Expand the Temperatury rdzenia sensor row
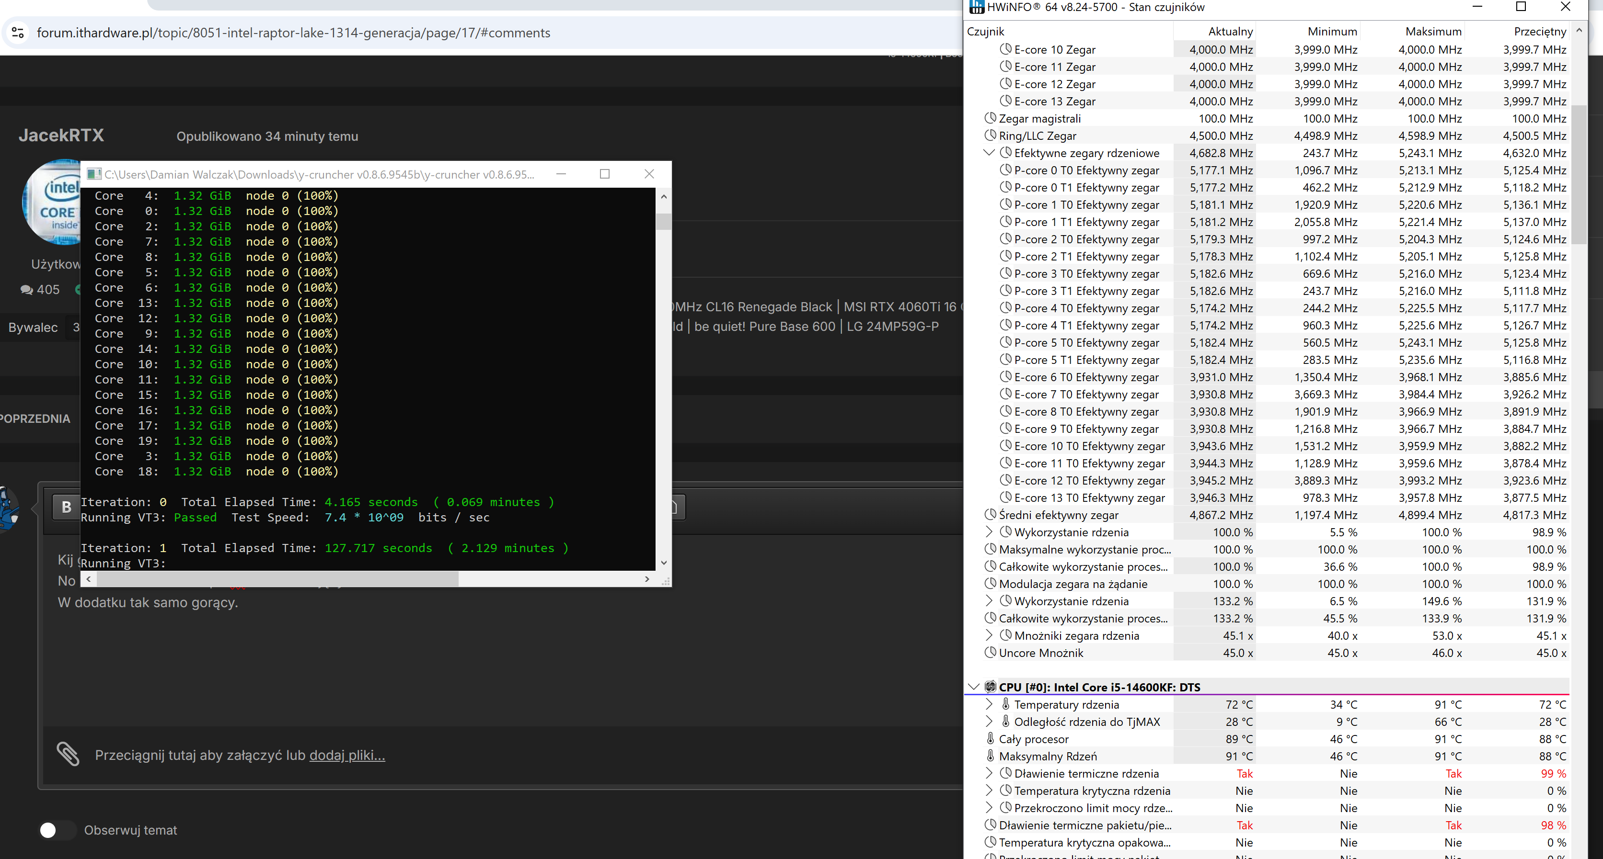1603x859 pixels. tap(989, 704)
